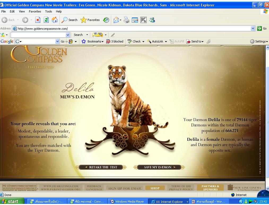The width and height of the screenshot is (269, 205).
Task: Click the Terms of Use footer link
Action: click(181, 186)
